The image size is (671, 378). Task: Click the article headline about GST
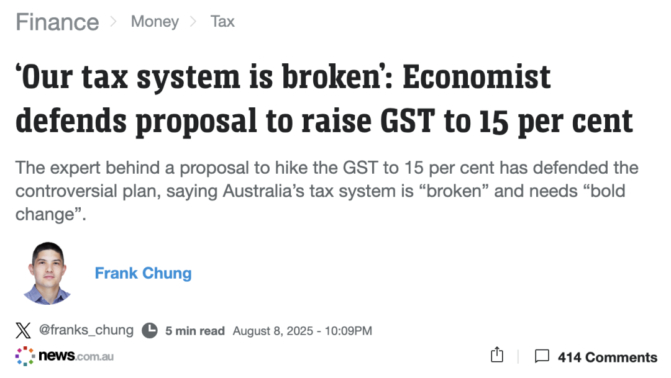[323, 99]
